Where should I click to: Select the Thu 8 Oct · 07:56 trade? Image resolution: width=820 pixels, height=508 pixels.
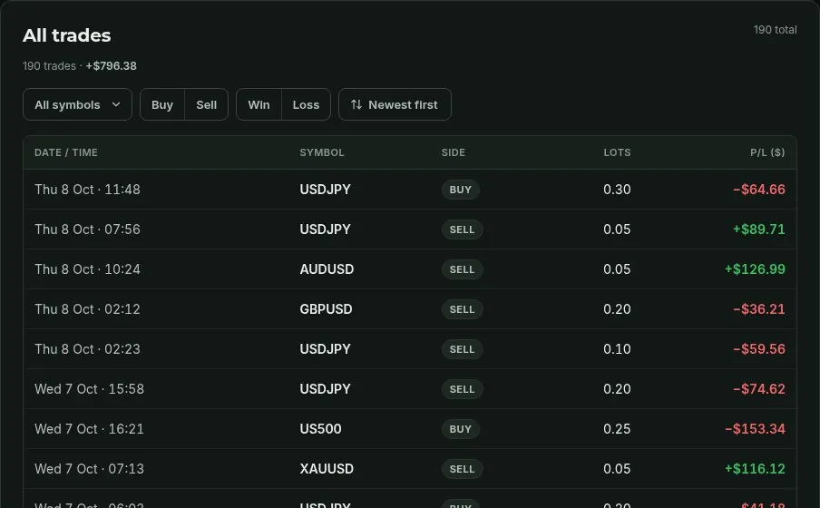(410, 230)
